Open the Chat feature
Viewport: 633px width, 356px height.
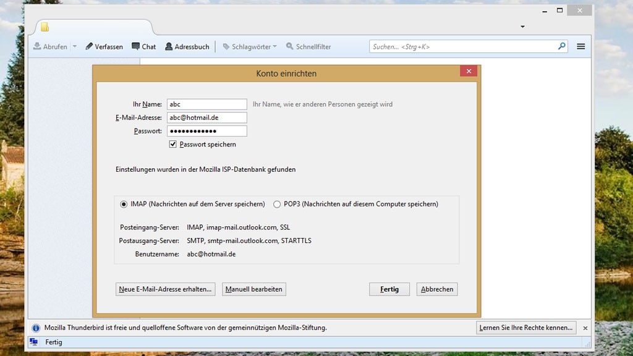pyautogui.click(x=143, y=46)
